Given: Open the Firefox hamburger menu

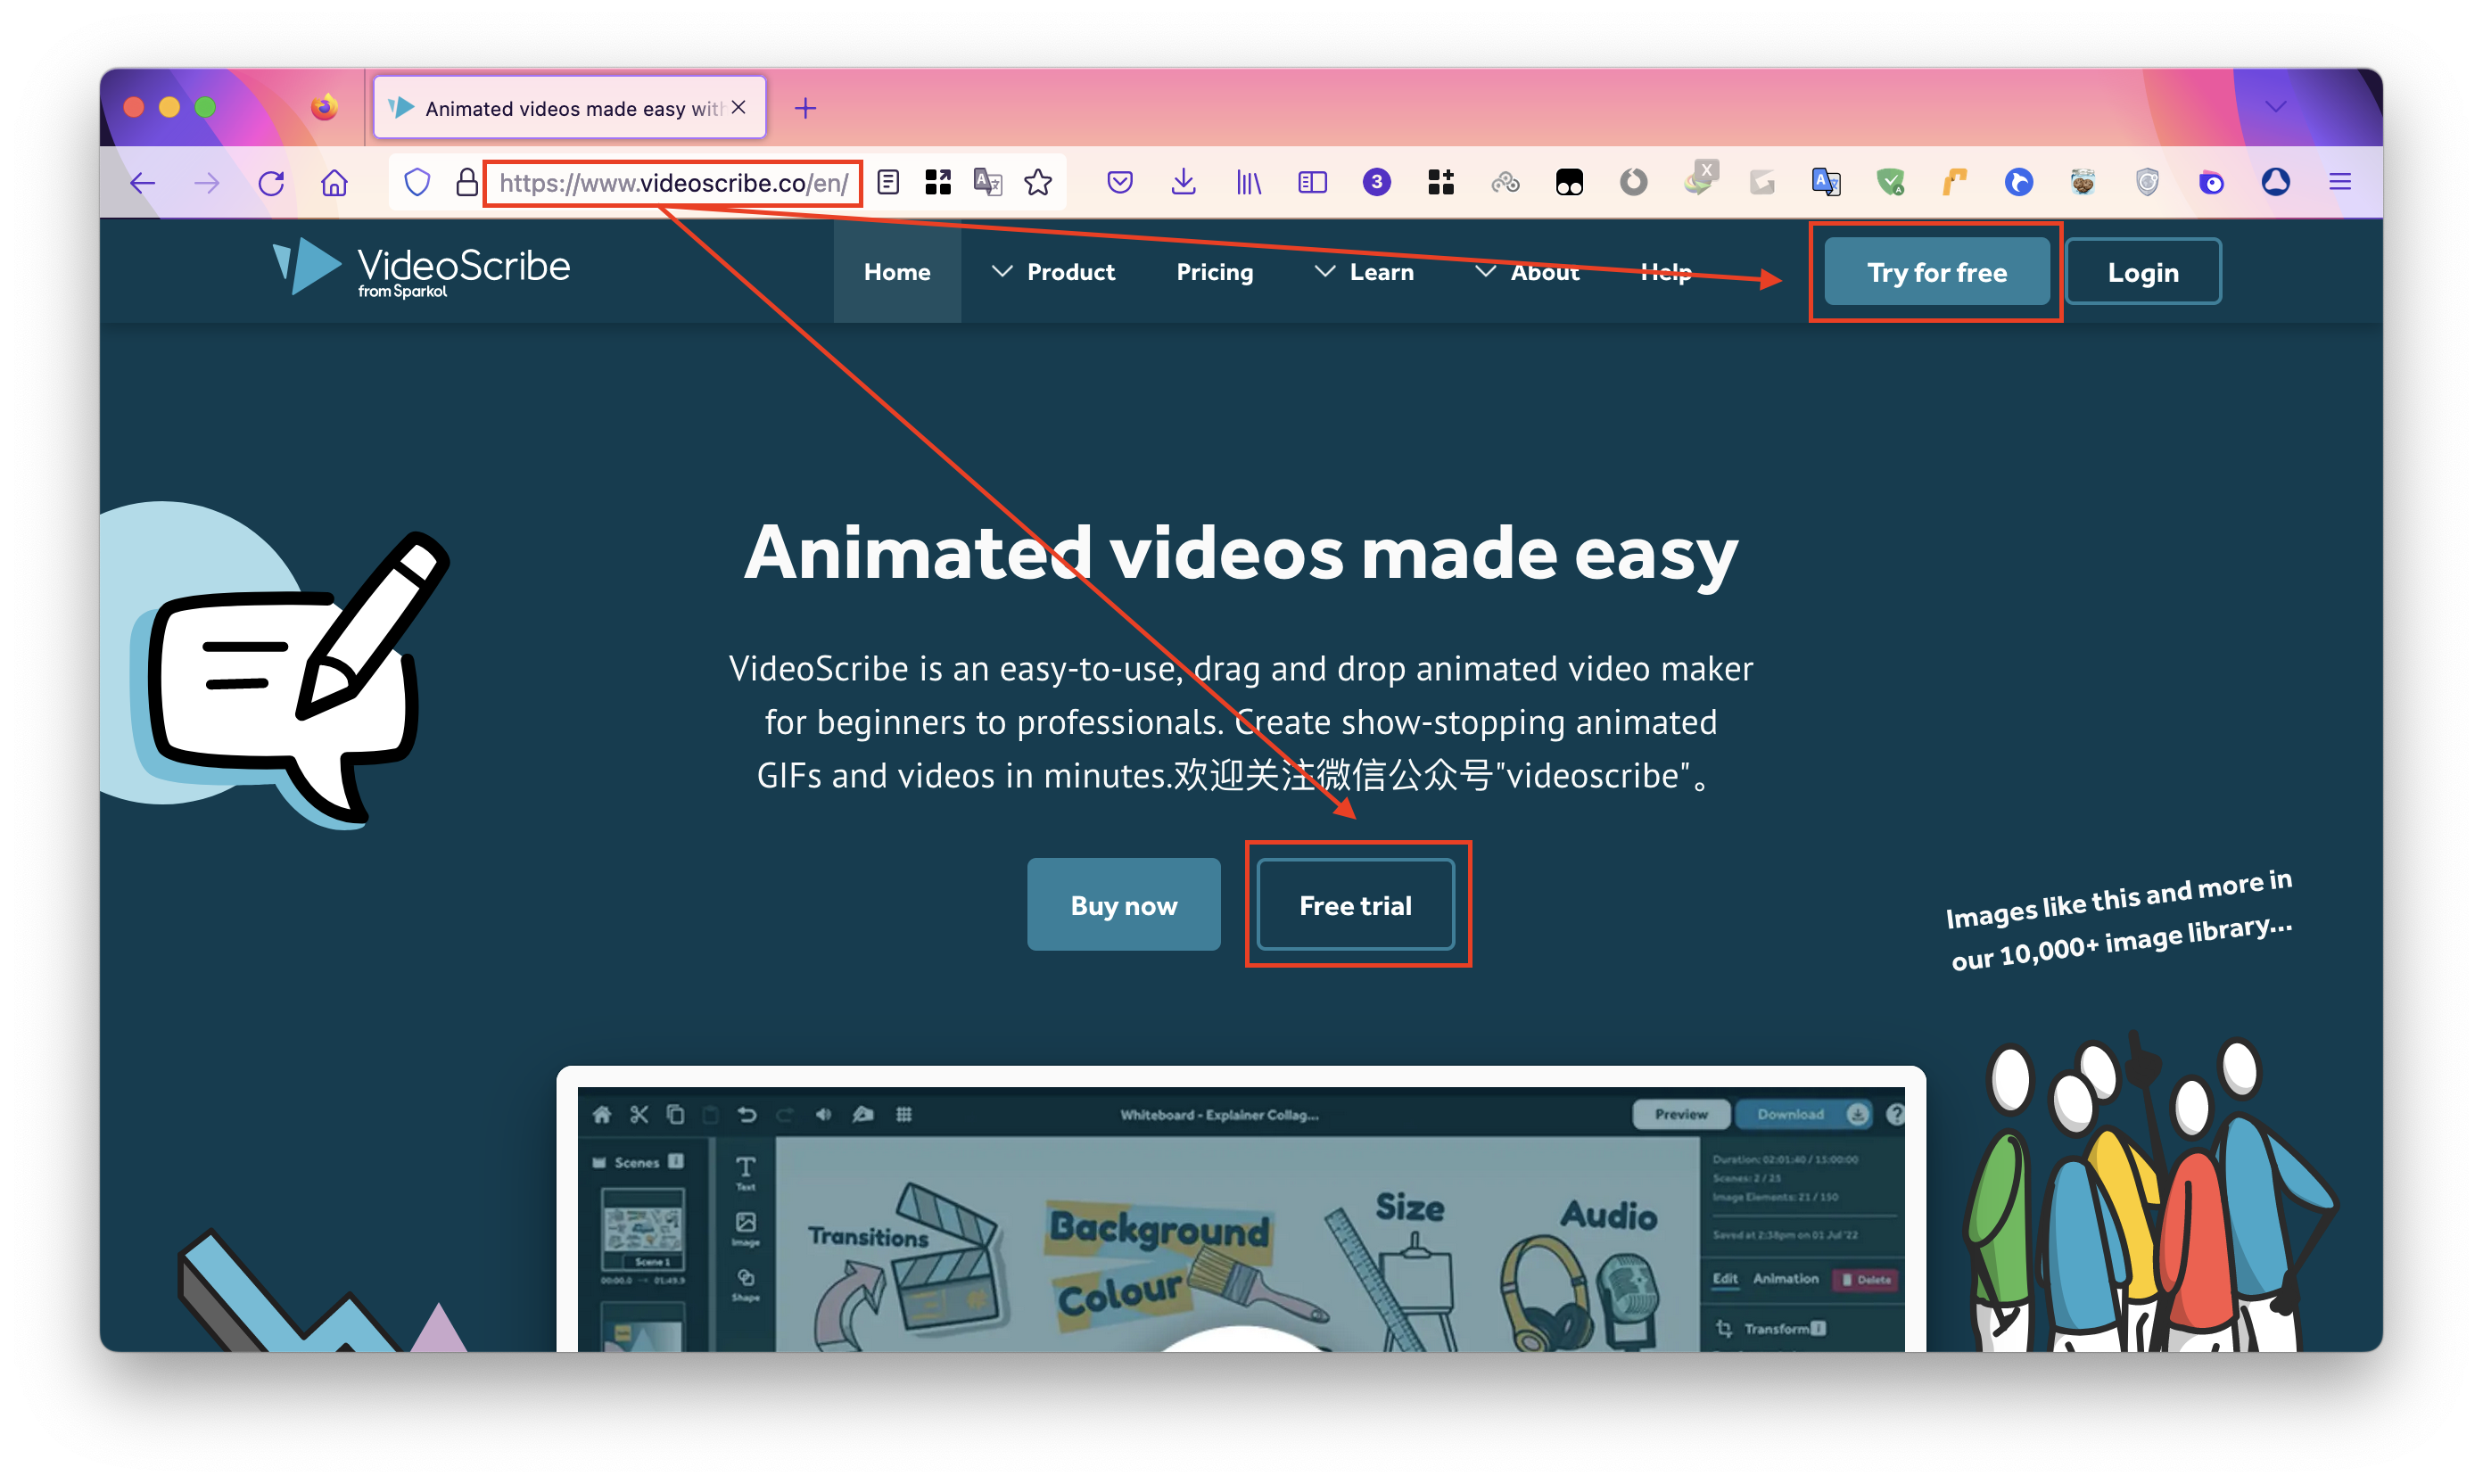Looking at the screenshot, I should pyautogui.click(x=2339, y=182).
